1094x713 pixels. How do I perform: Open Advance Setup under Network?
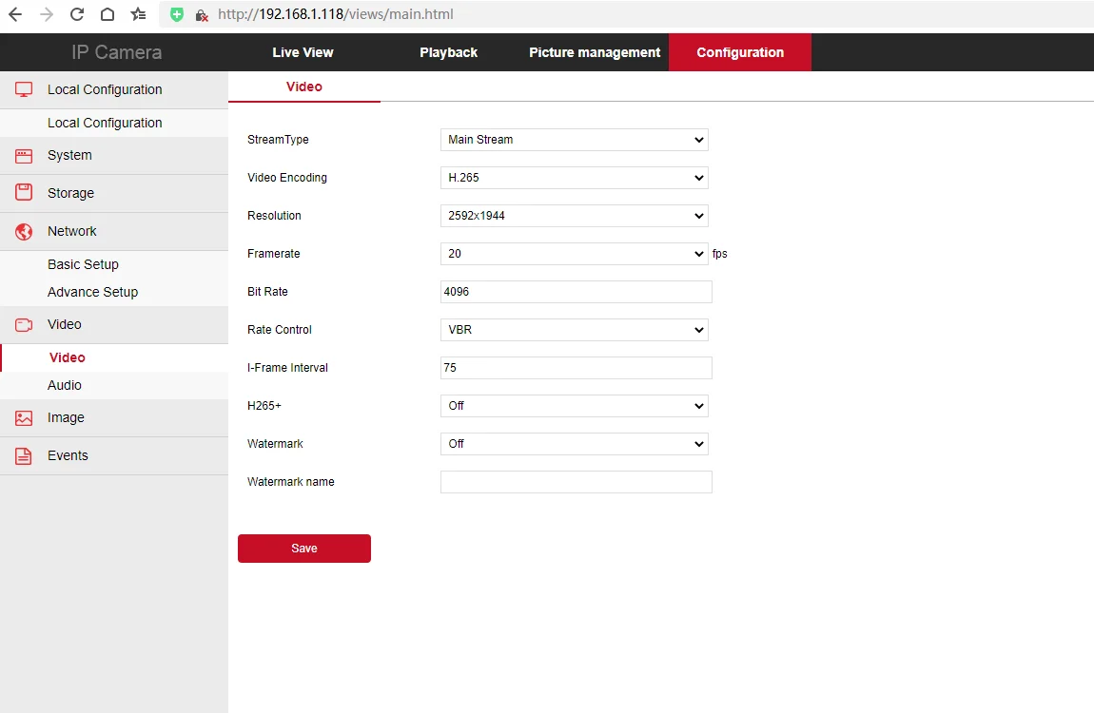point(93,292)
